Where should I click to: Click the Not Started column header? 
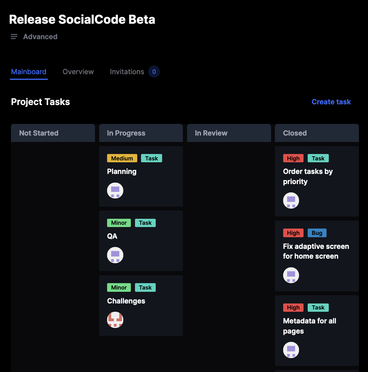[39, 133]
